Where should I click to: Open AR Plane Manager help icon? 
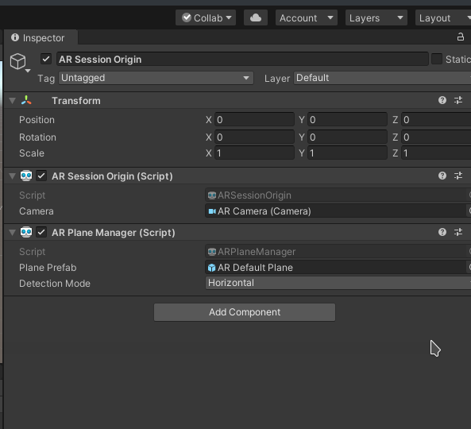[442, 232]
